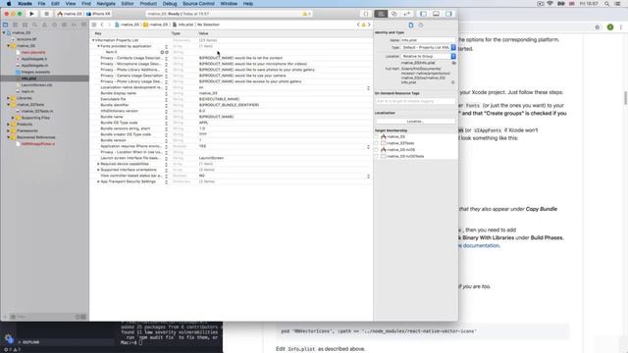The height and width of the screenshot is (353, 628).
Task: Open the Product menu
Action: [x=148, y=4]
